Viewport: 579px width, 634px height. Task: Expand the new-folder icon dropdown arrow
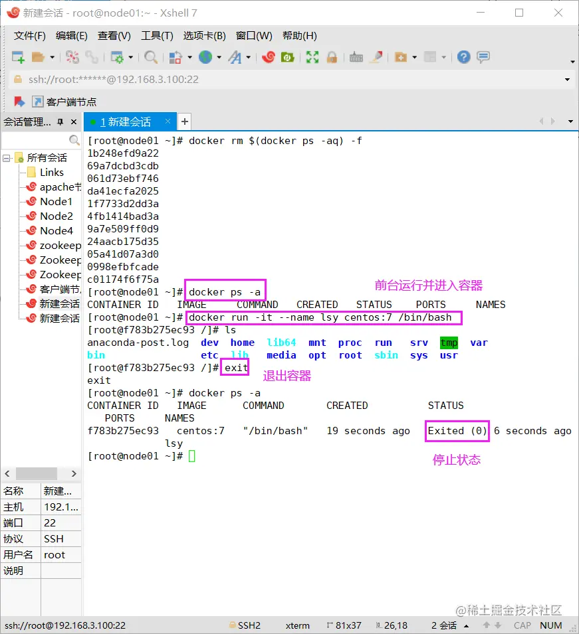(415, 57)
